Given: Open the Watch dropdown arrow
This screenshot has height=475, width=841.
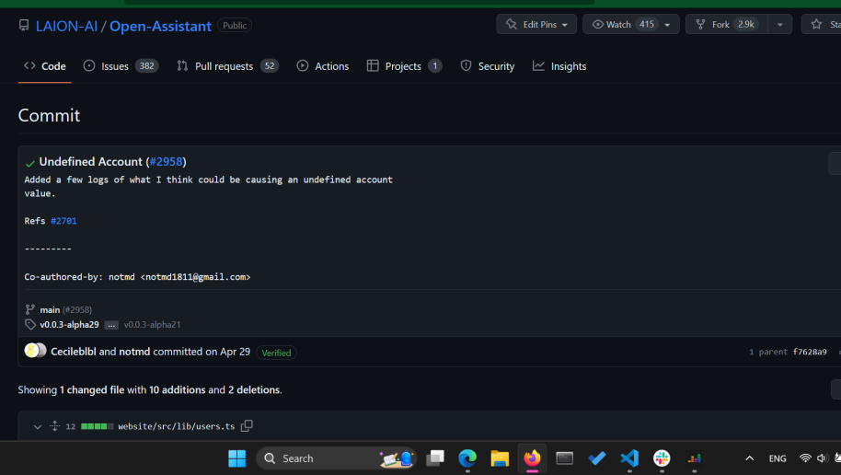Looking at the screenshot, I should click(x=667, y=25).
